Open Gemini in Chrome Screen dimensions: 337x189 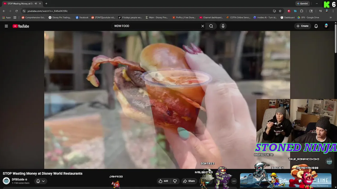302,4
